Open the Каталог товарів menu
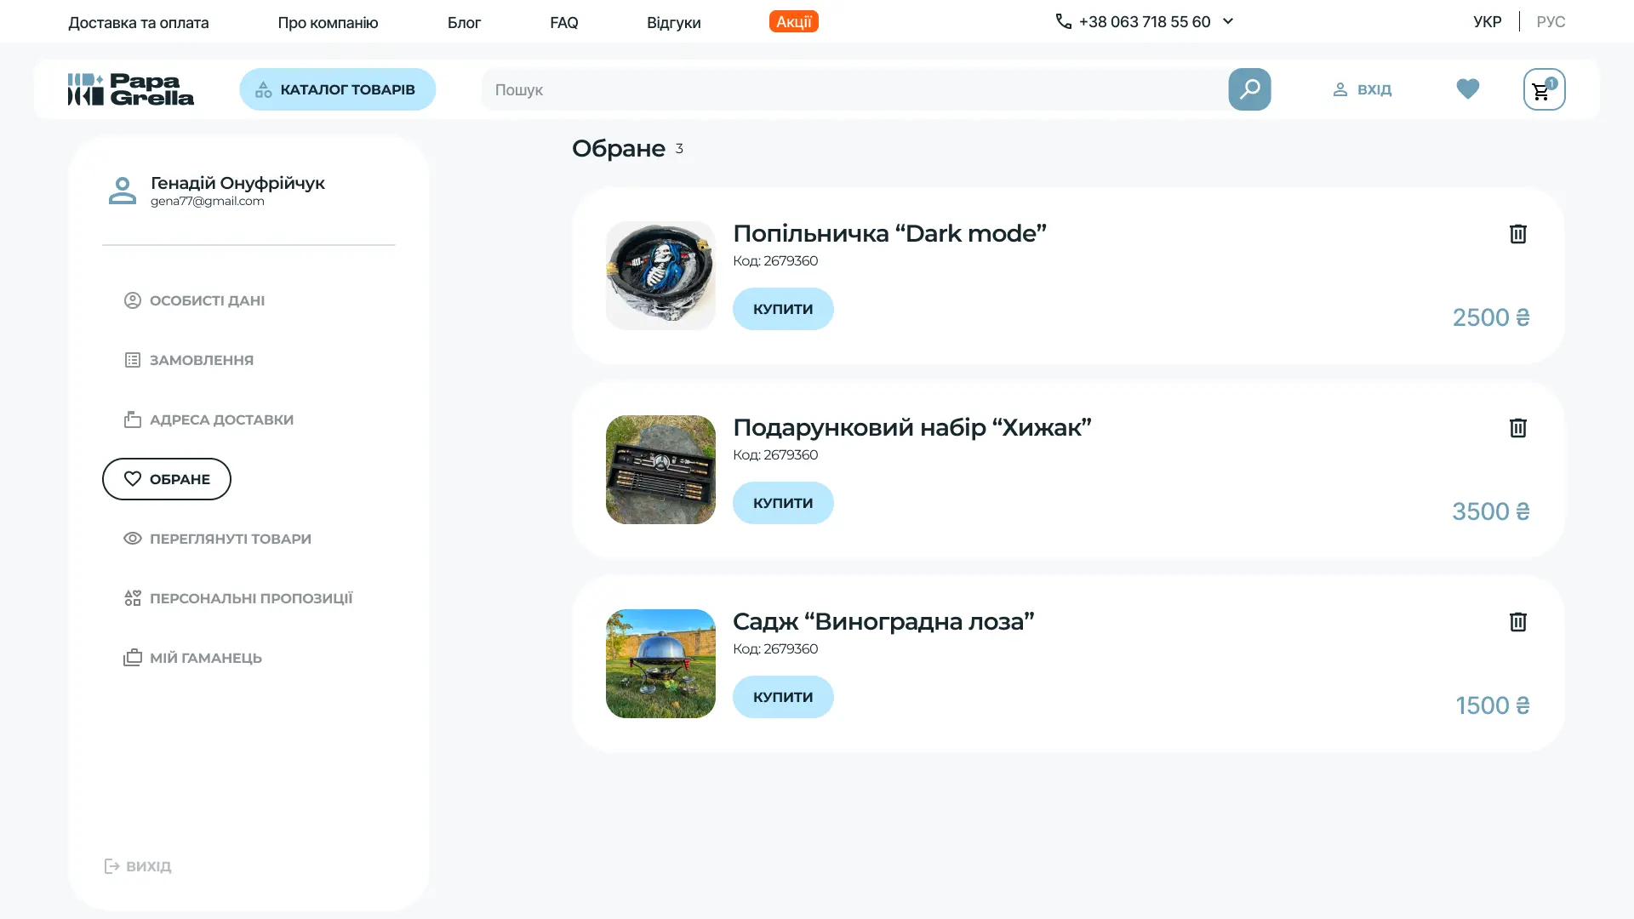 [337, 89]
